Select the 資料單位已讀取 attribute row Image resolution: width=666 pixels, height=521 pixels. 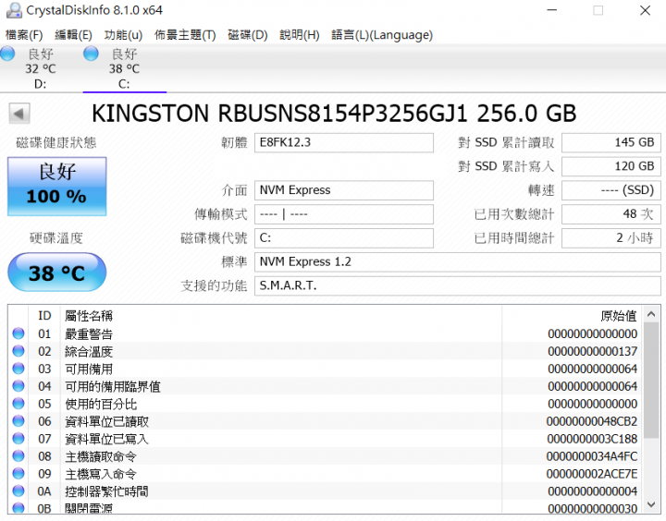tap(325, 421)
